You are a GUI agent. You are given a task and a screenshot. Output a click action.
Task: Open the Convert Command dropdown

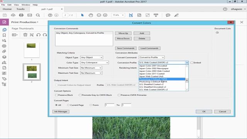(x=152, y=58)
